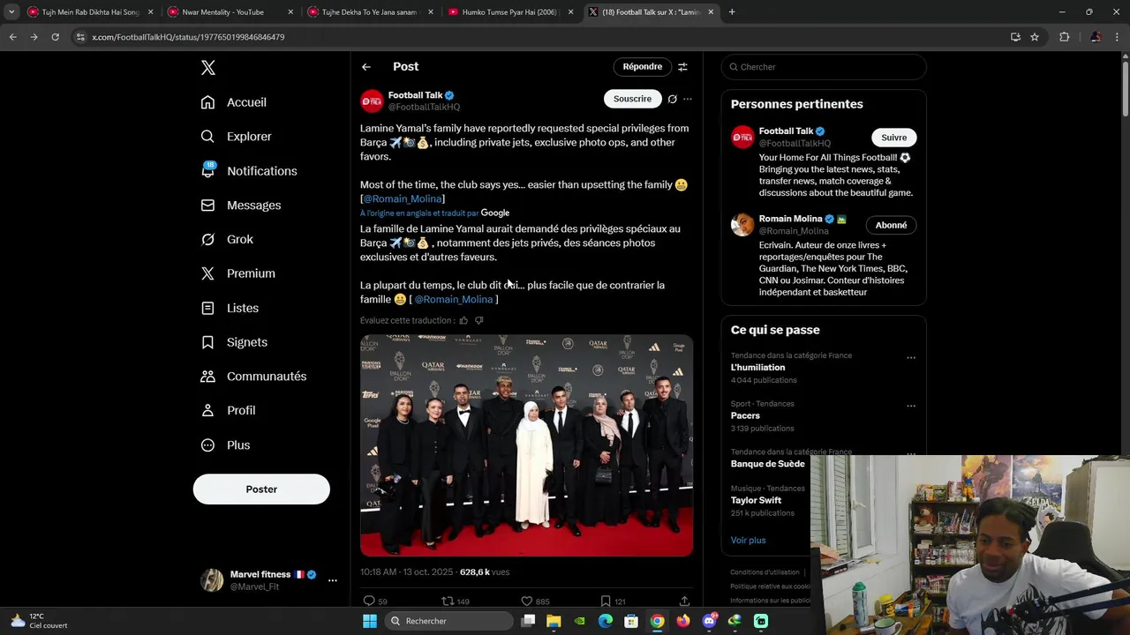The width and height of the screenshot is (1130, 635).
Task: Open @Romain_Molina mention in French translation
Action: (x=454, y=300)
